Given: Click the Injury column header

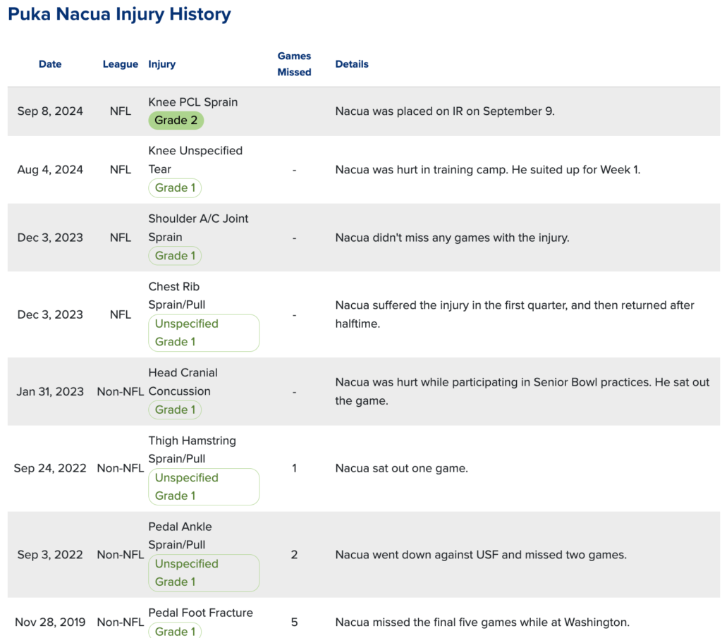Looking at the screenshot, I should click(161, 64).
